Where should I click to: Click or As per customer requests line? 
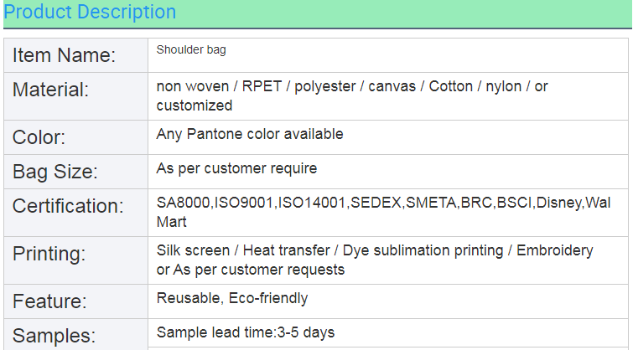pyautogui.click(x=250, y=270)
